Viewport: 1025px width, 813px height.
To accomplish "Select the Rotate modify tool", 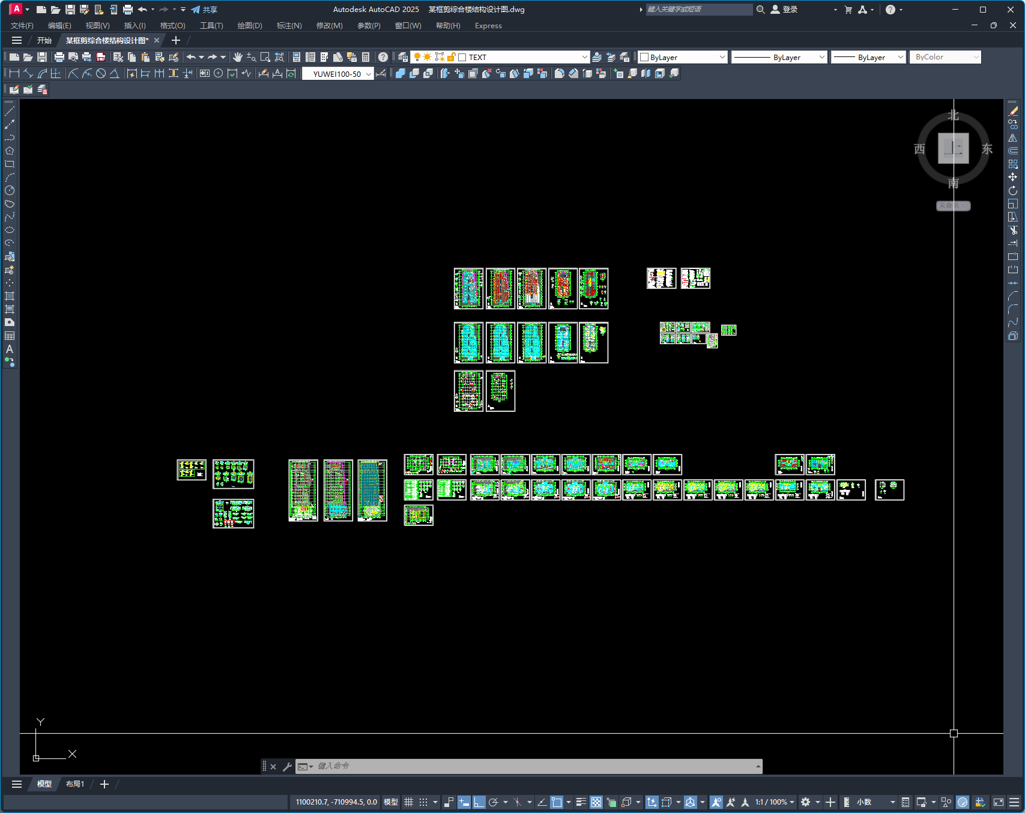I will click(1013, 190).
